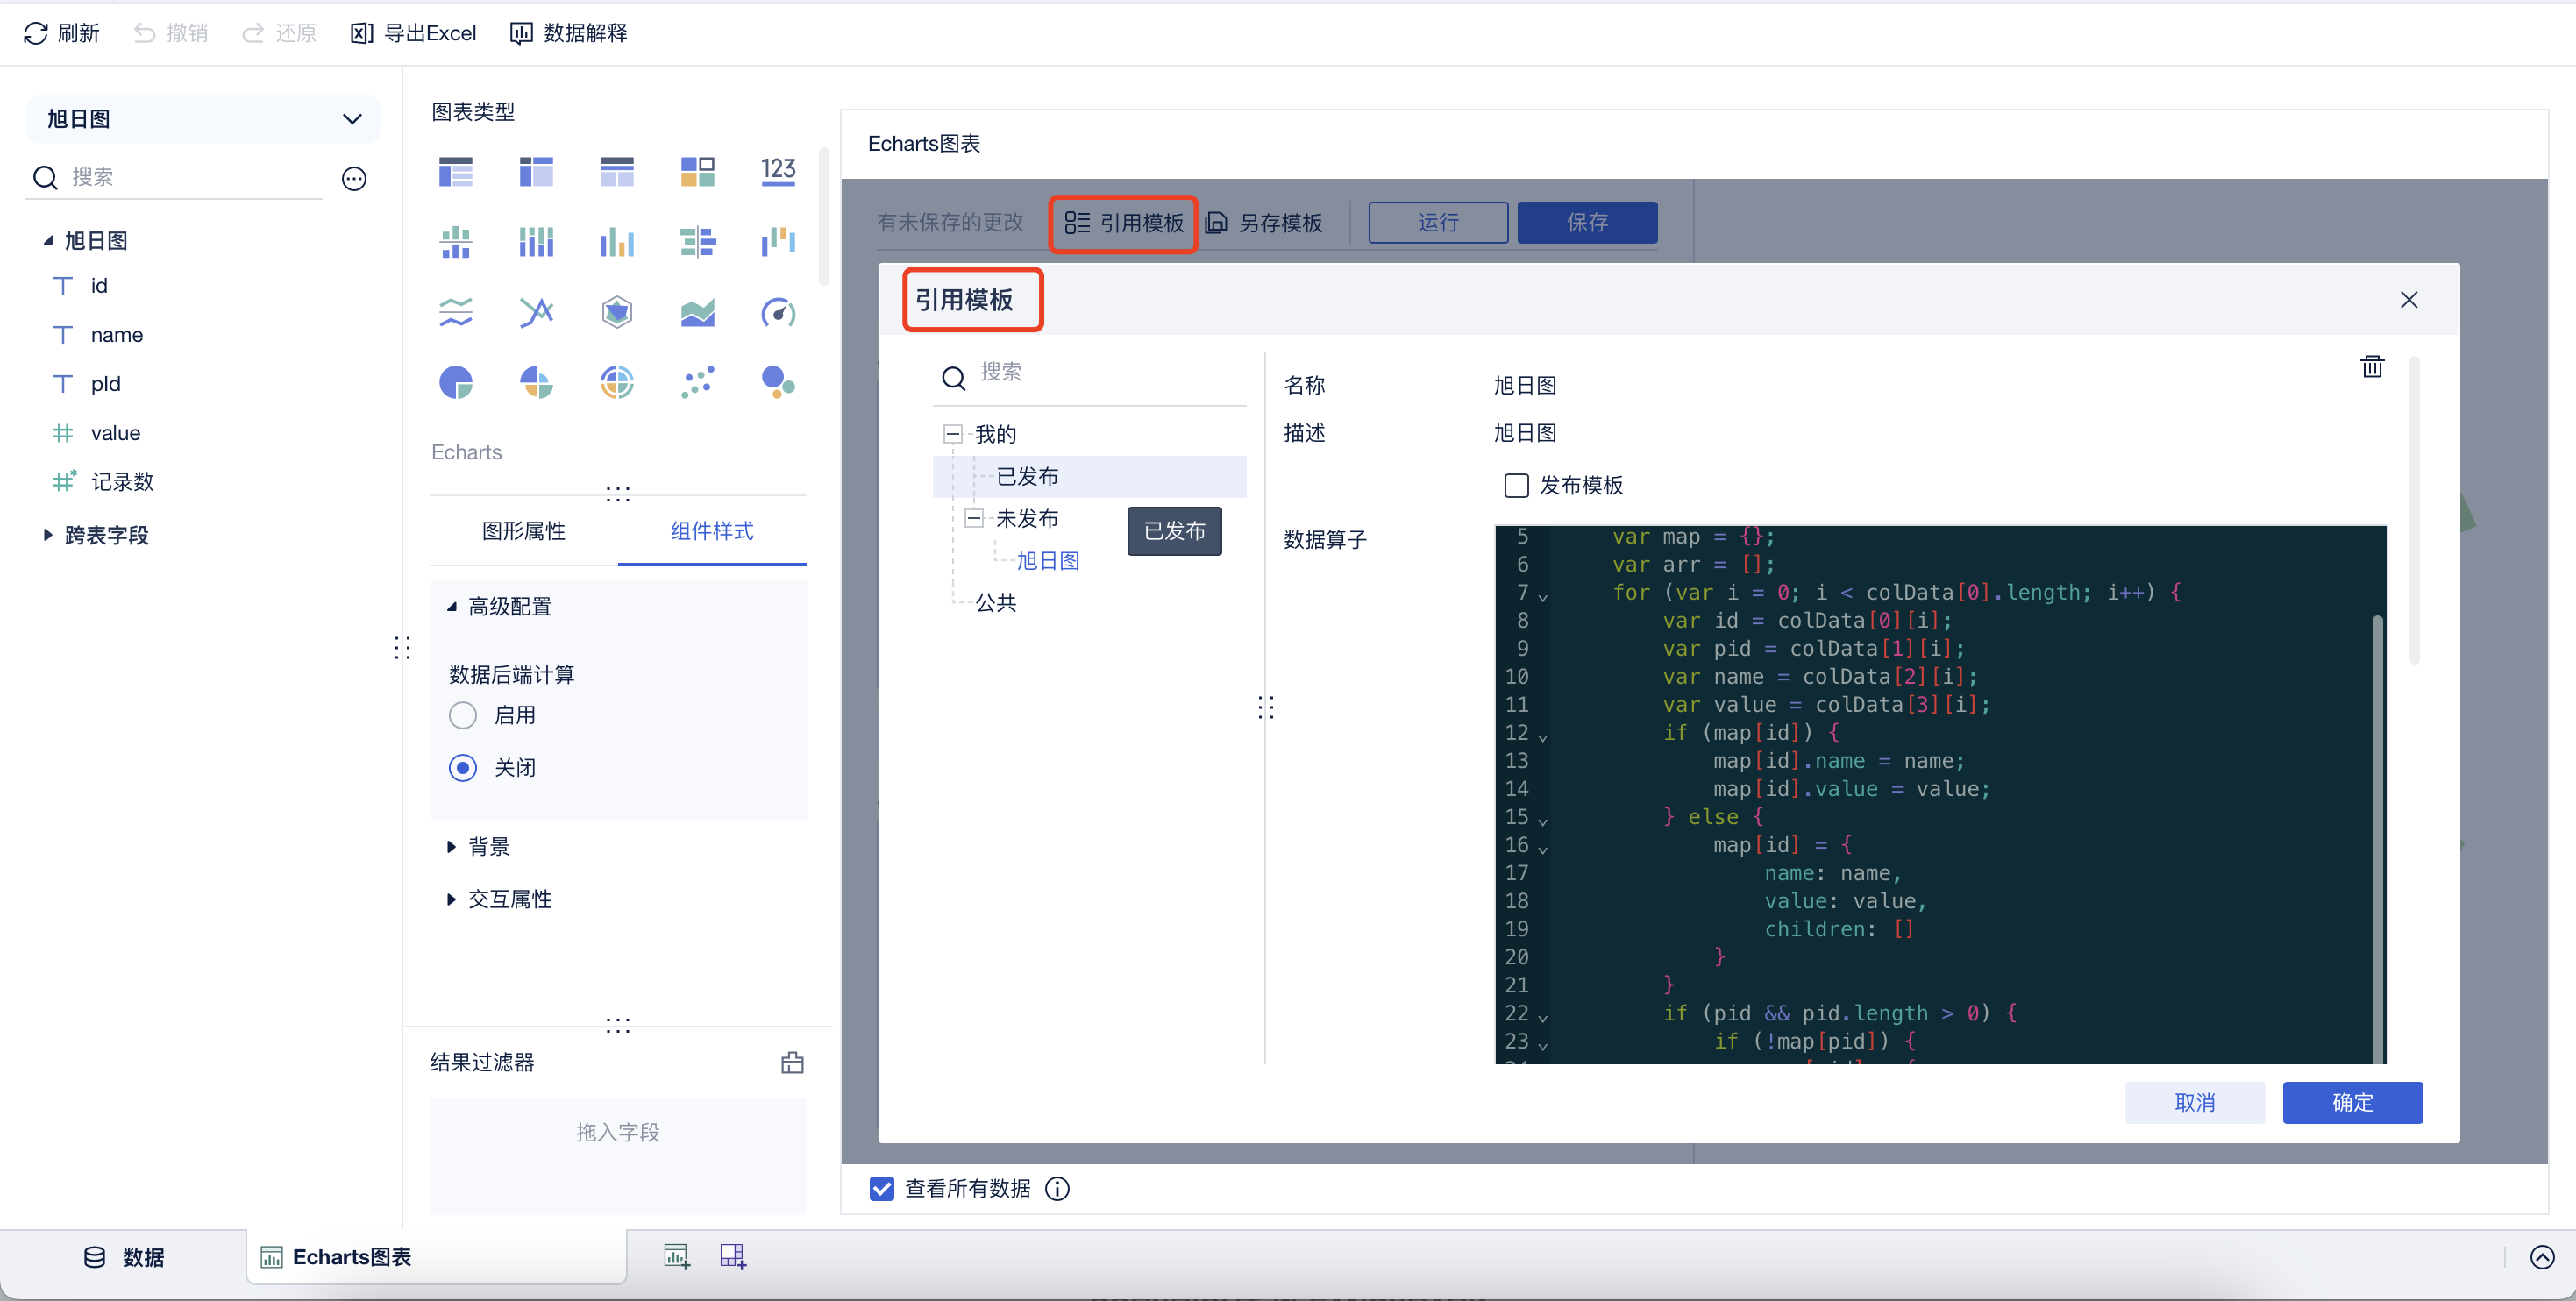Viewport: 2576px width, 1301px height.
Task: Open the more options ellipsis beside search
Action: point(354,179)
